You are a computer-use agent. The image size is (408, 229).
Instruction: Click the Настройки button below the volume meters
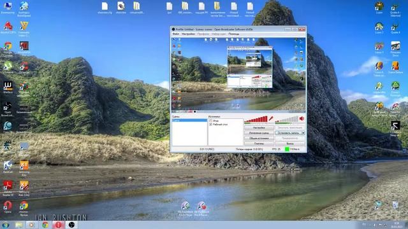(259, 128)
